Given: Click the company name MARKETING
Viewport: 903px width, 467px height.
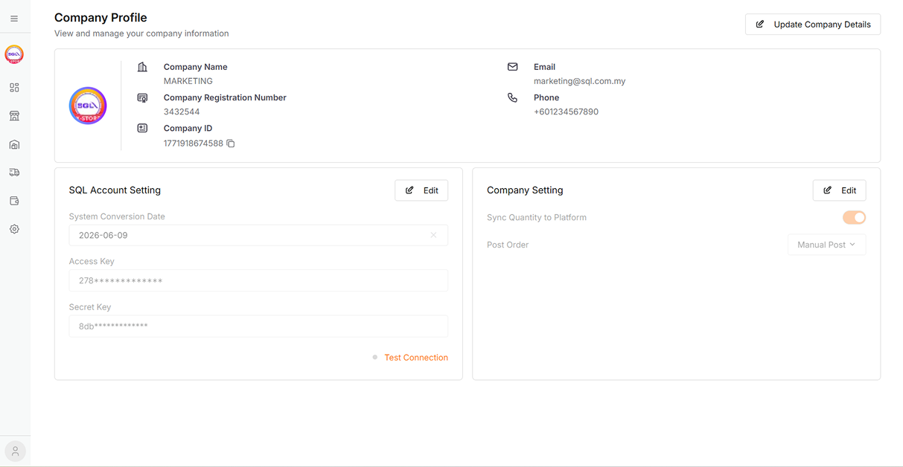Looking at the screenshot, I should [188, 81].
